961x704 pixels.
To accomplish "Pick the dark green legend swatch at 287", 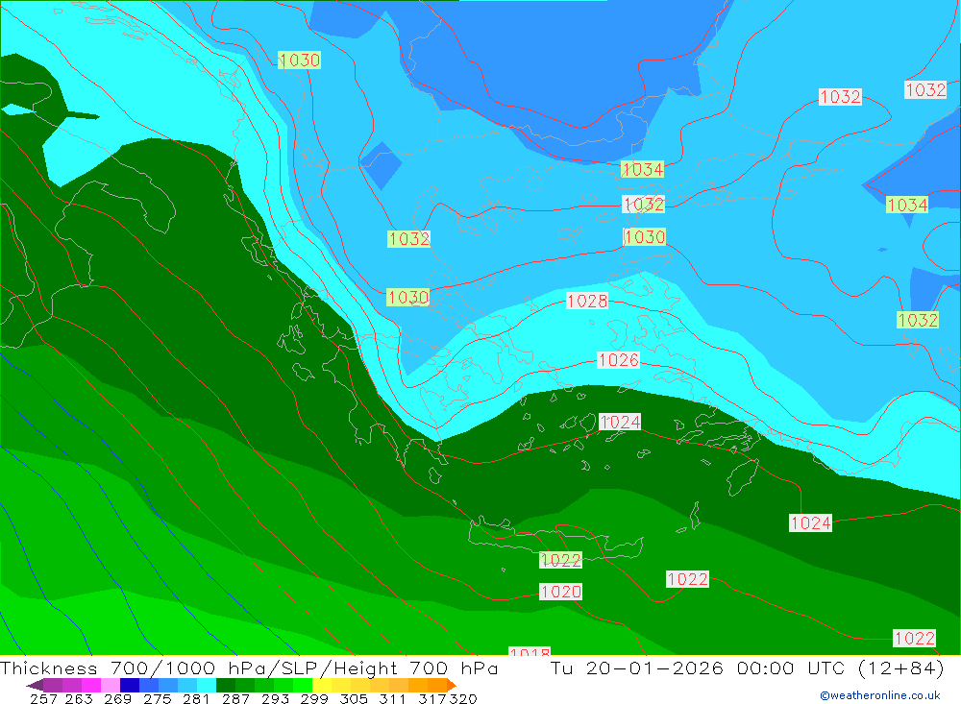I will [226, 685].
